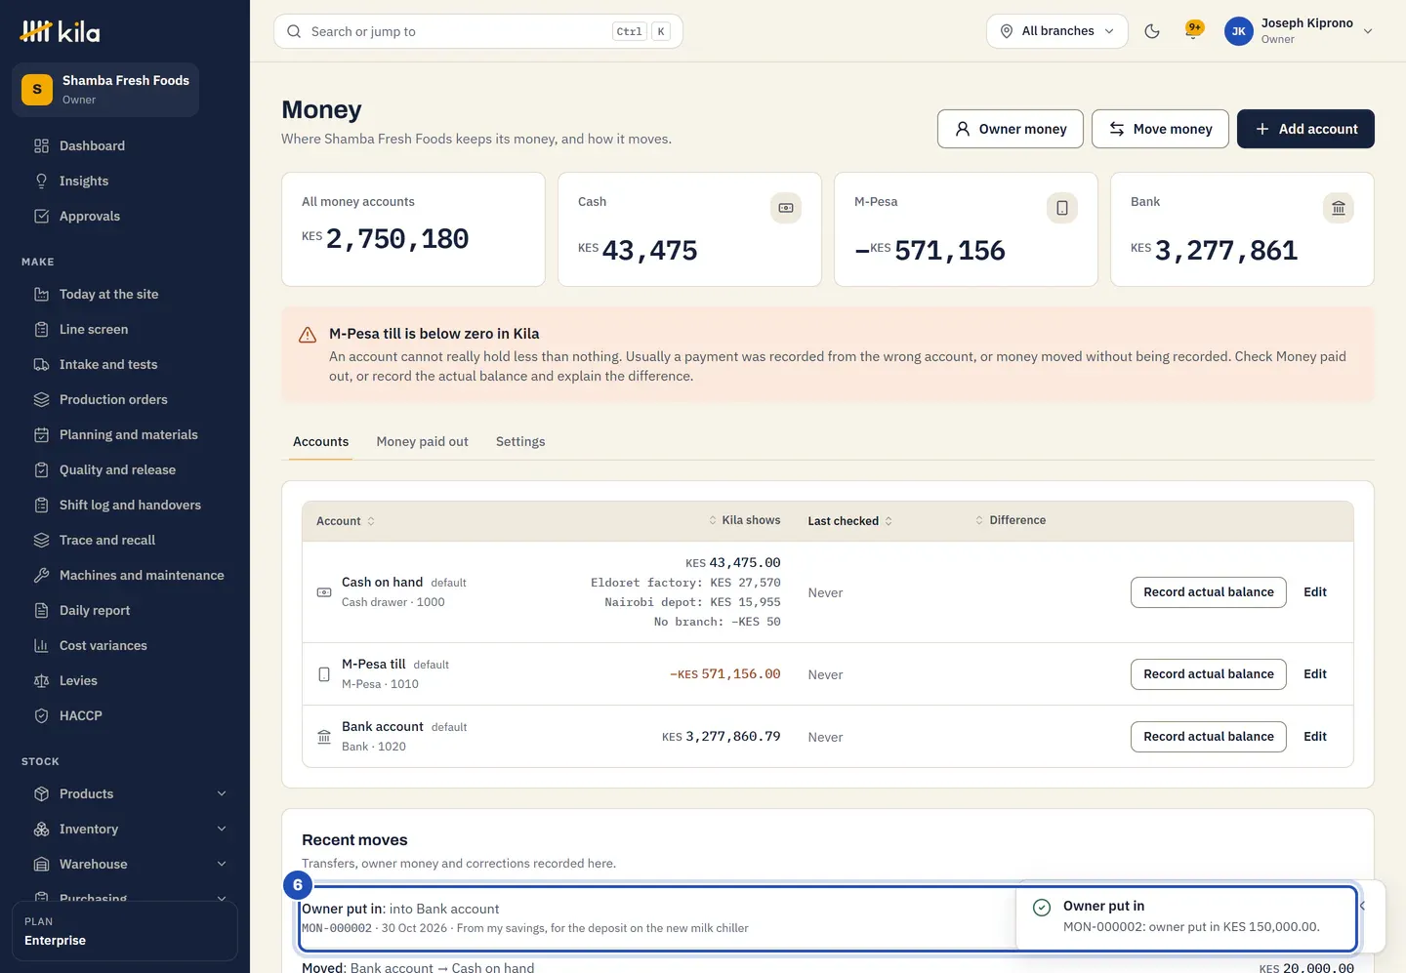This screenshot has width=1406, height=973.
Task: Click the Kila logo
Action: coord(60,31)
